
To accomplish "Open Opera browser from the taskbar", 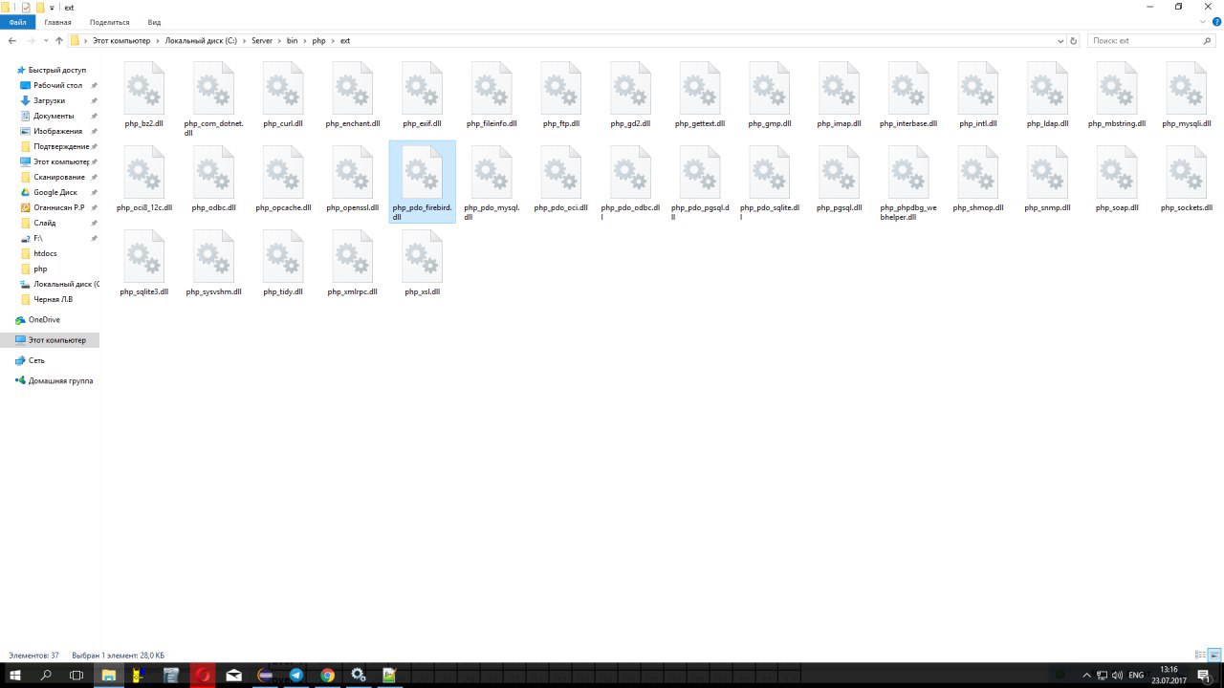I will coord(203,676).
